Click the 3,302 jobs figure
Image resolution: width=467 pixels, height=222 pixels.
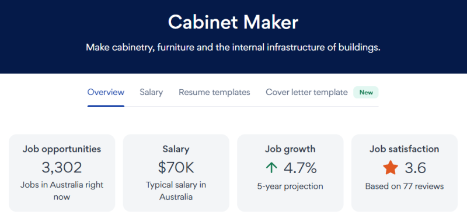click(62, 168)
